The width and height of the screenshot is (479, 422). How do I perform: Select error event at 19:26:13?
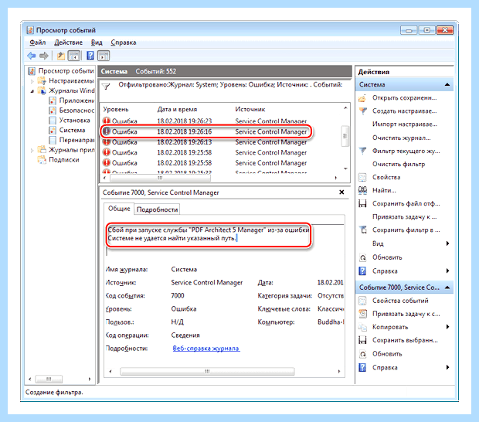(205, 142)
